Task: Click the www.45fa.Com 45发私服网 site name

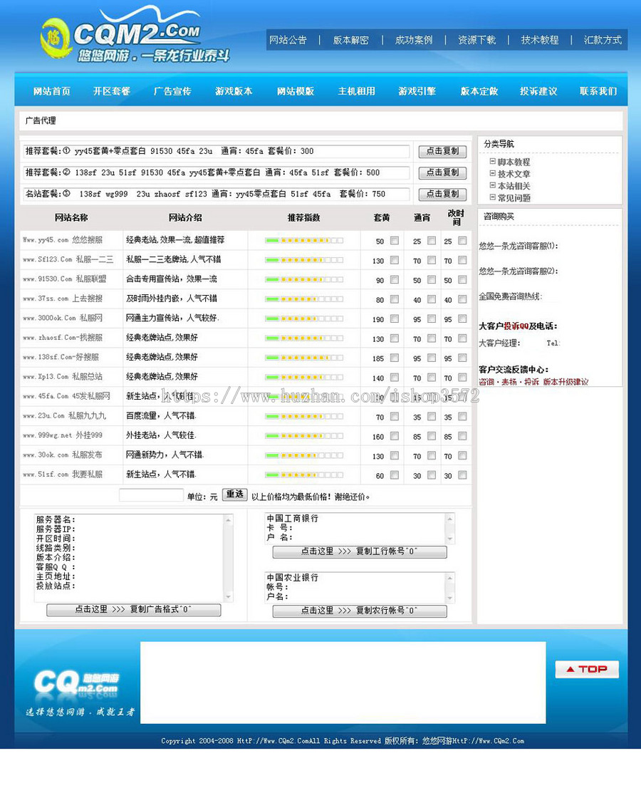Action: click(66, 396)
